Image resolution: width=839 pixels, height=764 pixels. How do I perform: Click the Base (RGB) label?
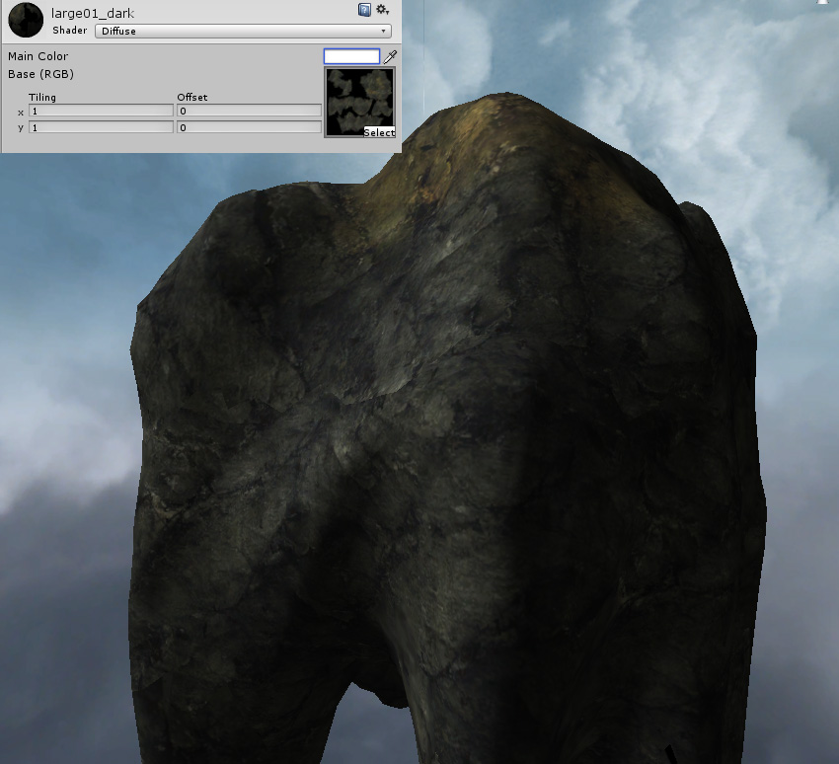click(39, 74)
